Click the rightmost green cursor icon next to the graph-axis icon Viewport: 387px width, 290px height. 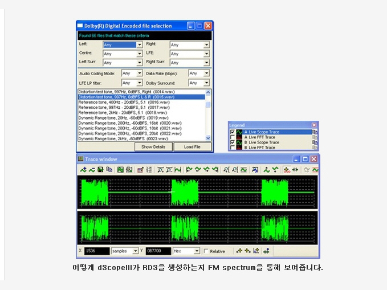266,251
